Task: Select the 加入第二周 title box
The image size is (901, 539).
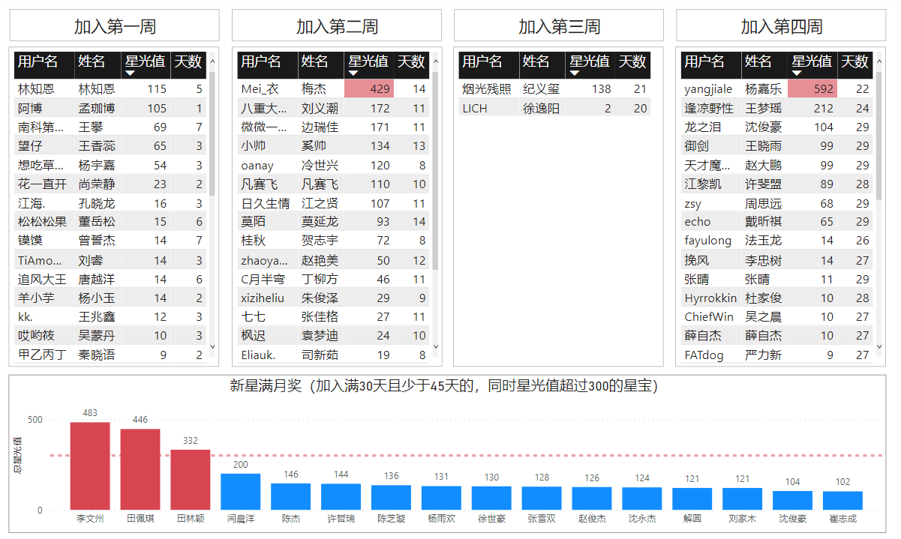Action: click(x=337, y=25)
